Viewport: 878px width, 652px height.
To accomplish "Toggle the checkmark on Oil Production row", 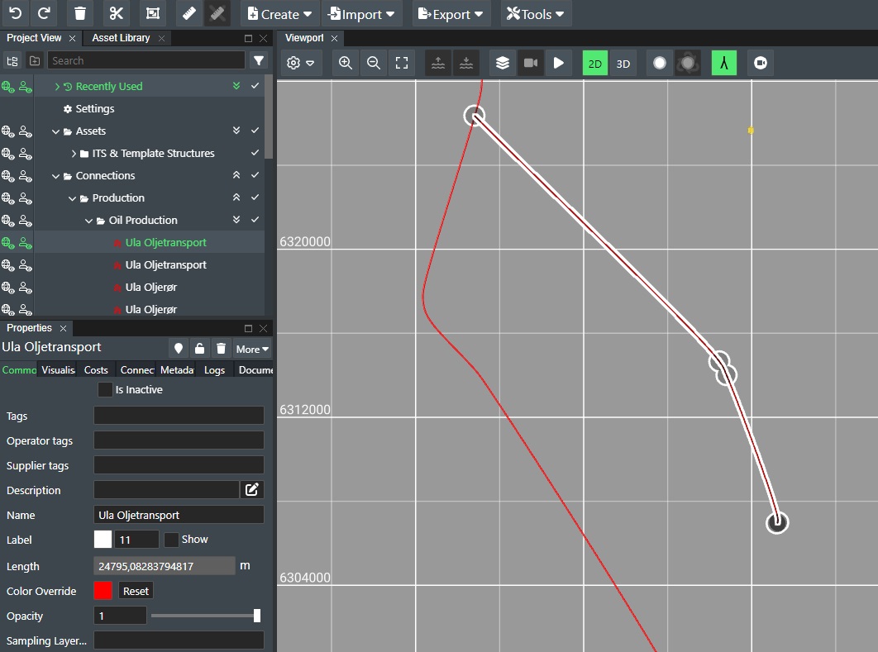I will [x=255, y=220].
